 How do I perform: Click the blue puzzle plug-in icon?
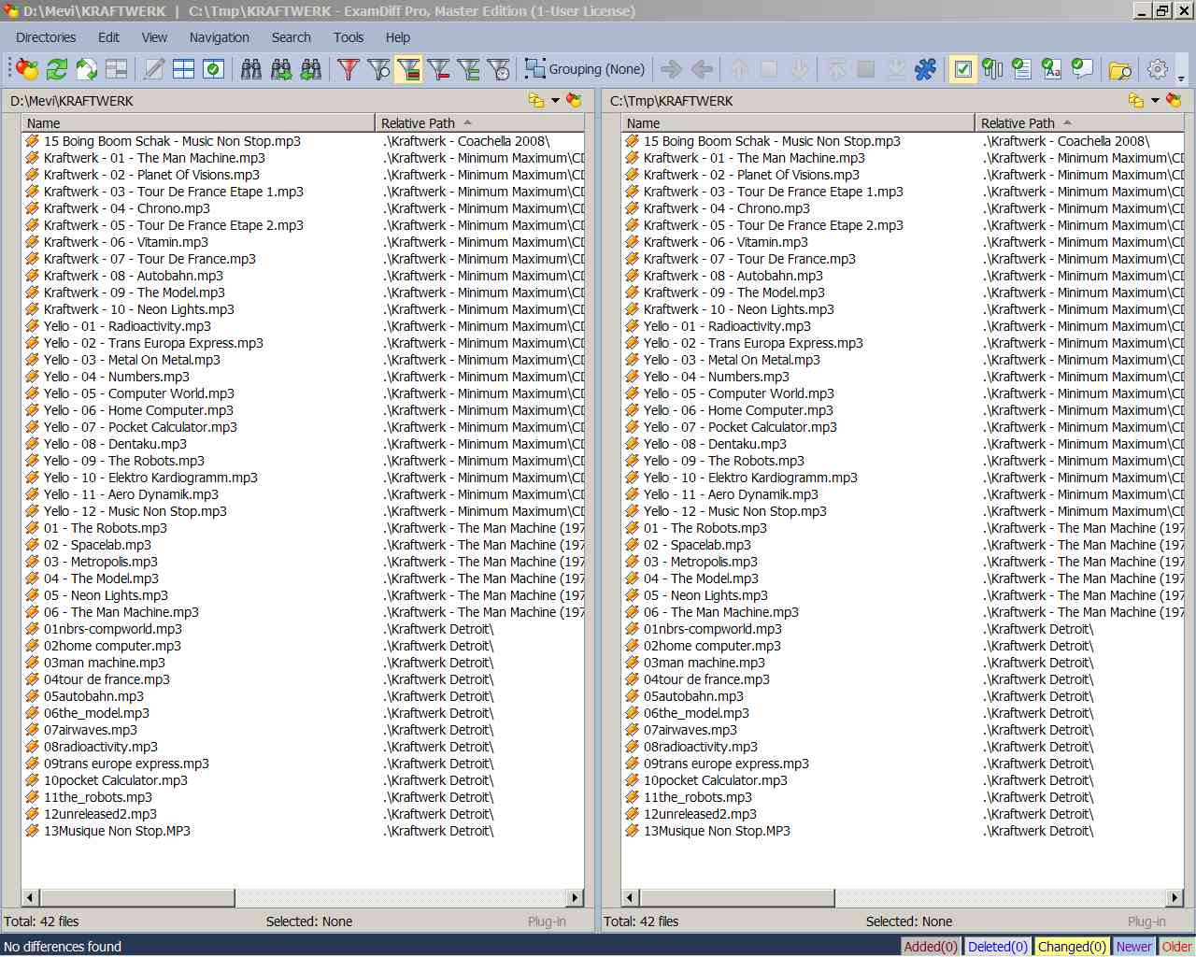coord(926,69)
